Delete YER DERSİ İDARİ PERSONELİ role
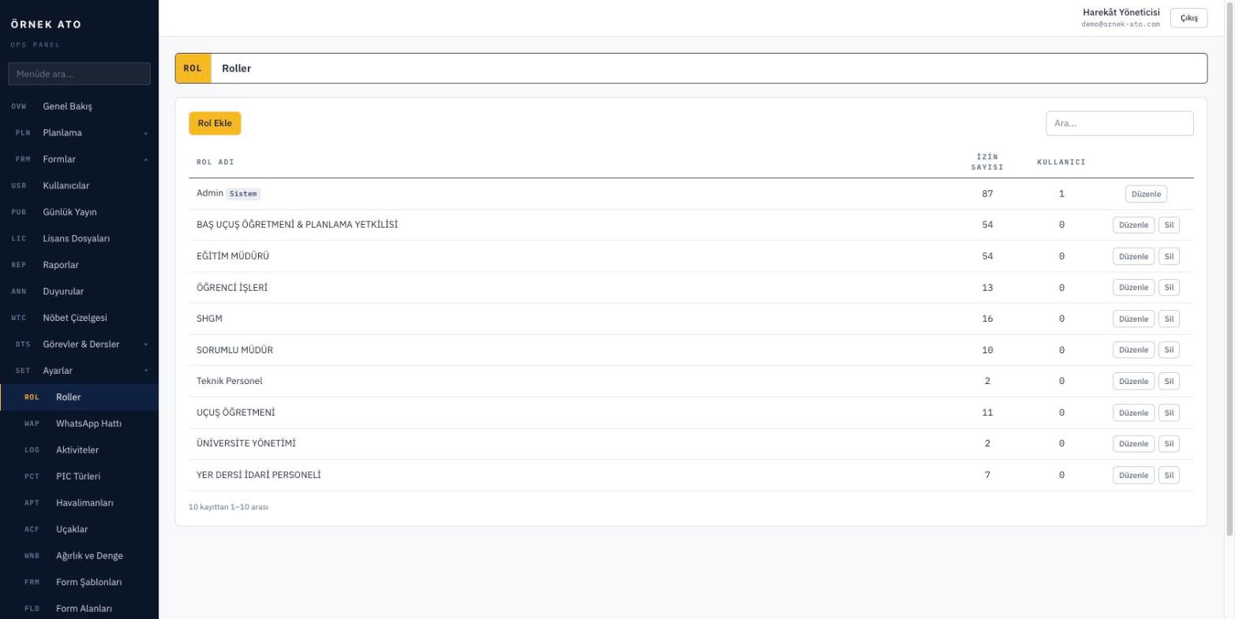The image size is (1235, 619). click(1169, 475)
